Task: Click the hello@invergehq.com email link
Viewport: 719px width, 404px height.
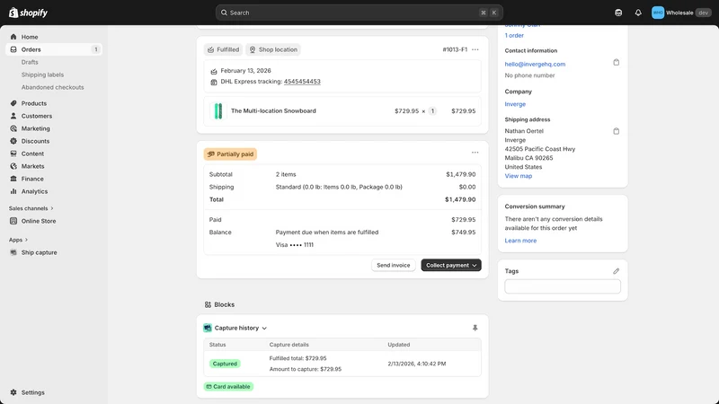Action: coord(535,64)
